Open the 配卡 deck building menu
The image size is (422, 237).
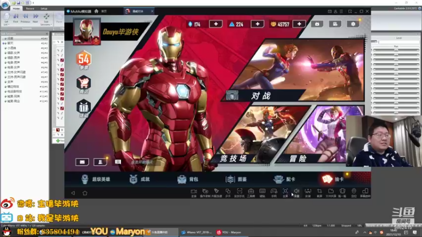tap(284, 179)
